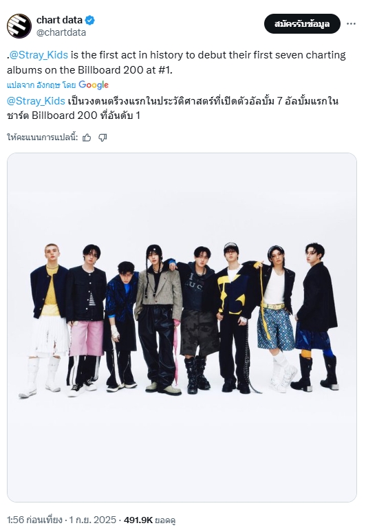The image size is (366, 530).
Task: Click the สมัครรับข้อมูล subscribe button
Action: point(302,23)
